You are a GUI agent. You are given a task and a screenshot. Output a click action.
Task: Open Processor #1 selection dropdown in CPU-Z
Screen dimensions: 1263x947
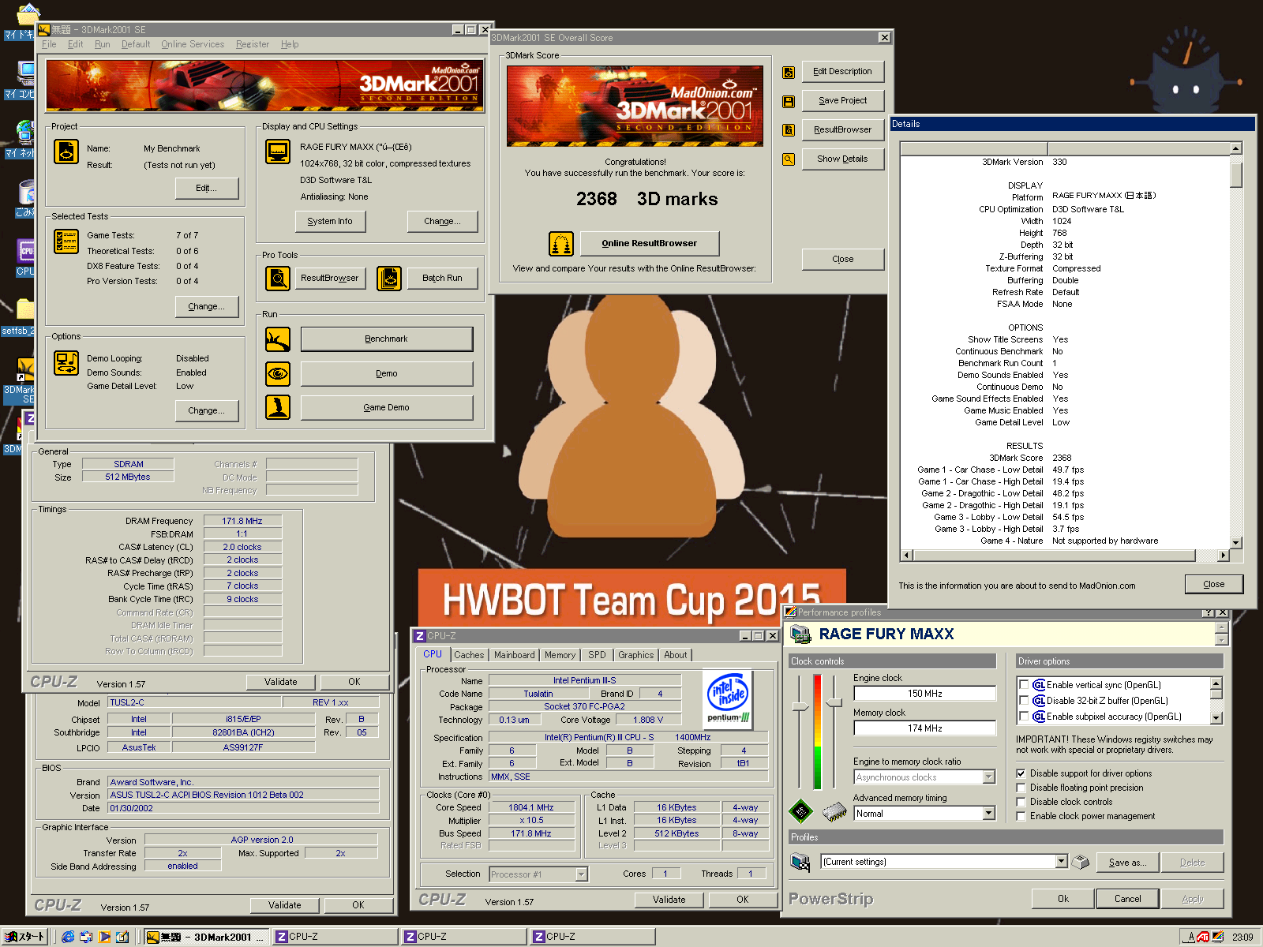(x=582, y=874)
